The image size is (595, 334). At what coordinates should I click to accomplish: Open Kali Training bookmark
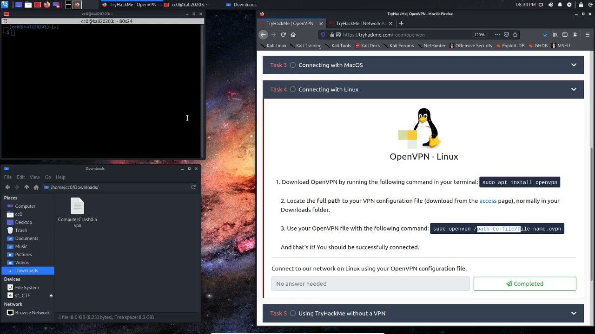tap(305, 46)
